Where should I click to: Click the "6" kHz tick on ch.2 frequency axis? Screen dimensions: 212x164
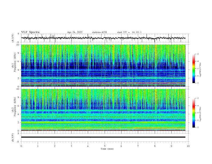(x=19, y=106)
